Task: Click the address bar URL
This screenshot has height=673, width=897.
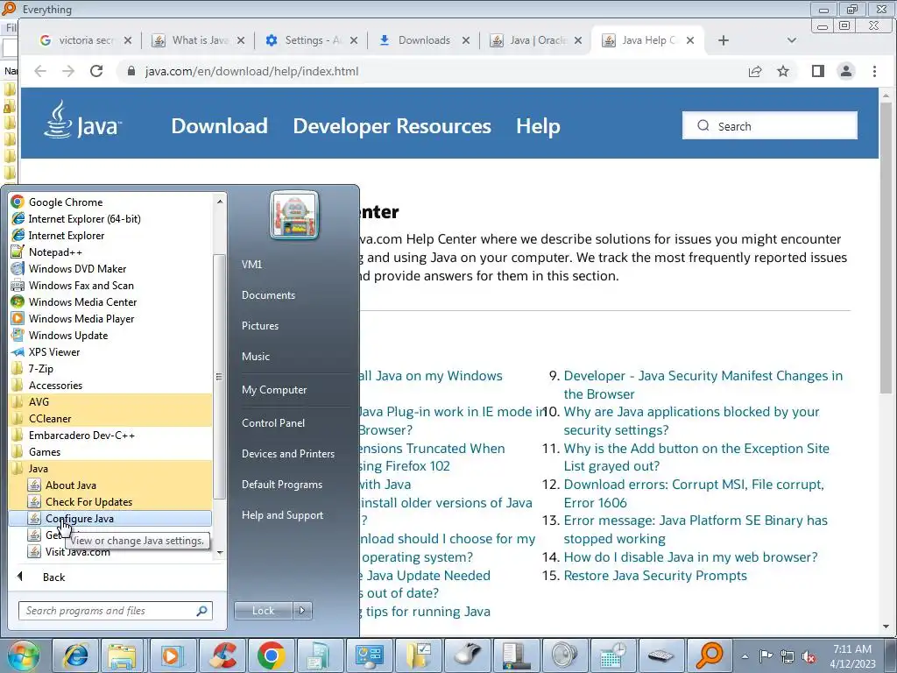Action: tap(251, 72)
